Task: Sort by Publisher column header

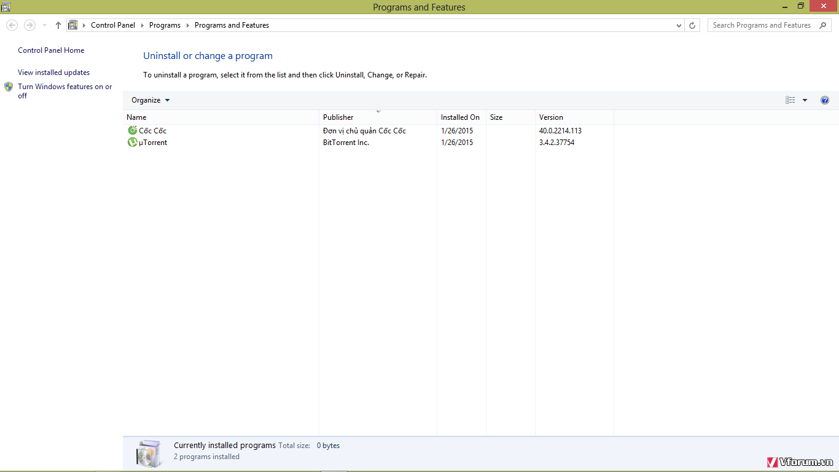Action: (x=378, y=117)
